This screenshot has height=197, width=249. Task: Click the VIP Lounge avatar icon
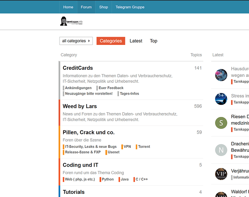click(x=221, y=174)
